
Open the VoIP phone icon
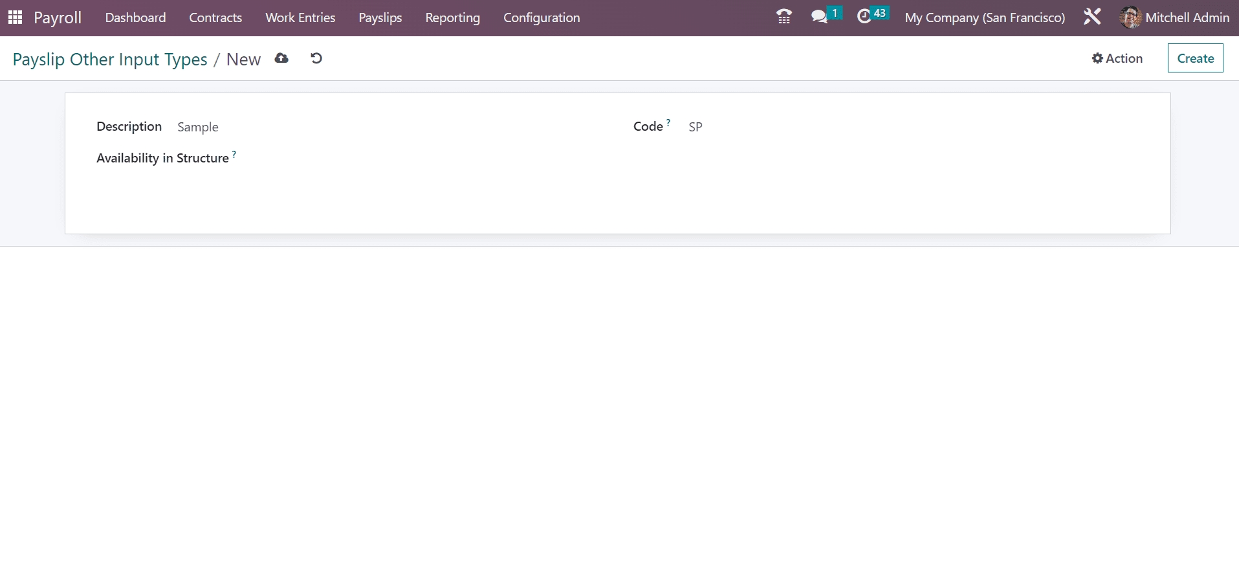[784, 17]
